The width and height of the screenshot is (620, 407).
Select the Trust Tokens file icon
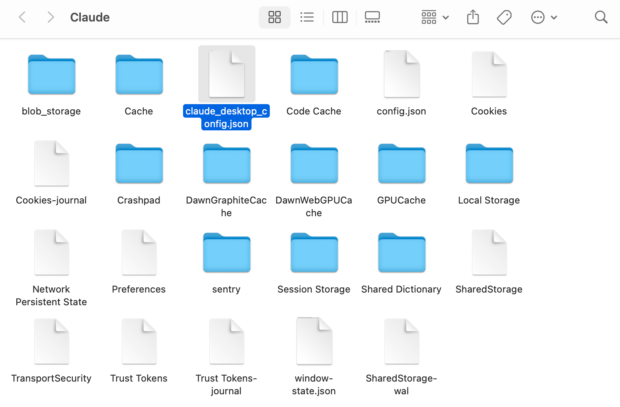tap(139, 341)
